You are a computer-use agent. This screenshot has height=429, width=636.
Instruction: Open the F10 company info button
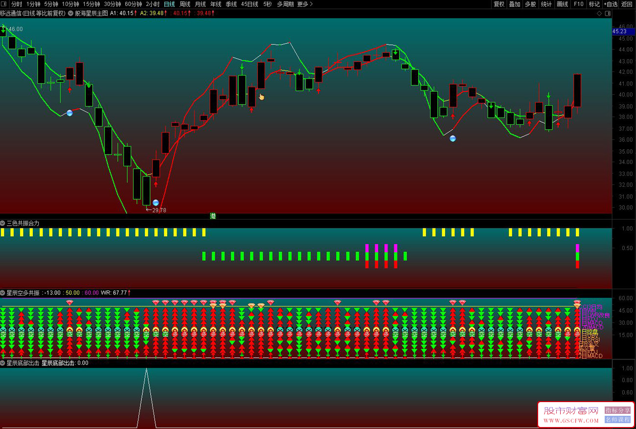579,4
